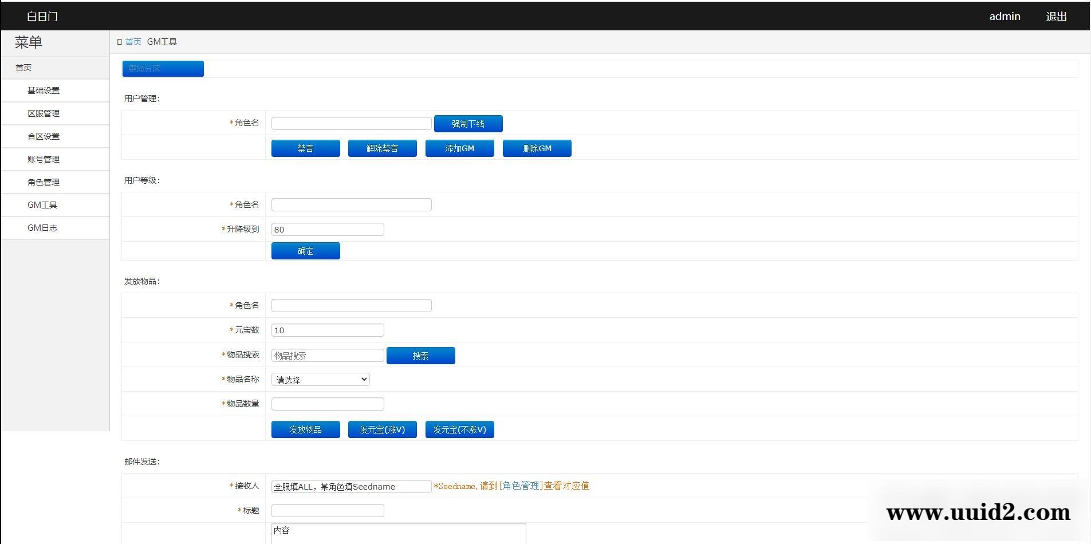This screenshot has width=1091, height=544.
Task: Click 首页 in the breadcrumb
Action: pos(133,41)
